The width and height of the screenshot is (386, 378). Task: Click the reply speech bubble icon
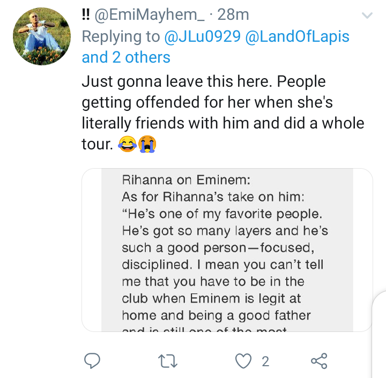[92, 360]
